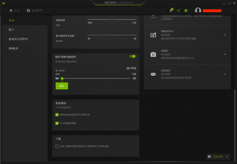The width and height of the screenshot is (237, 164).
Task: Open the SHIELD sidebar tab
Action: tap(24, 48)
